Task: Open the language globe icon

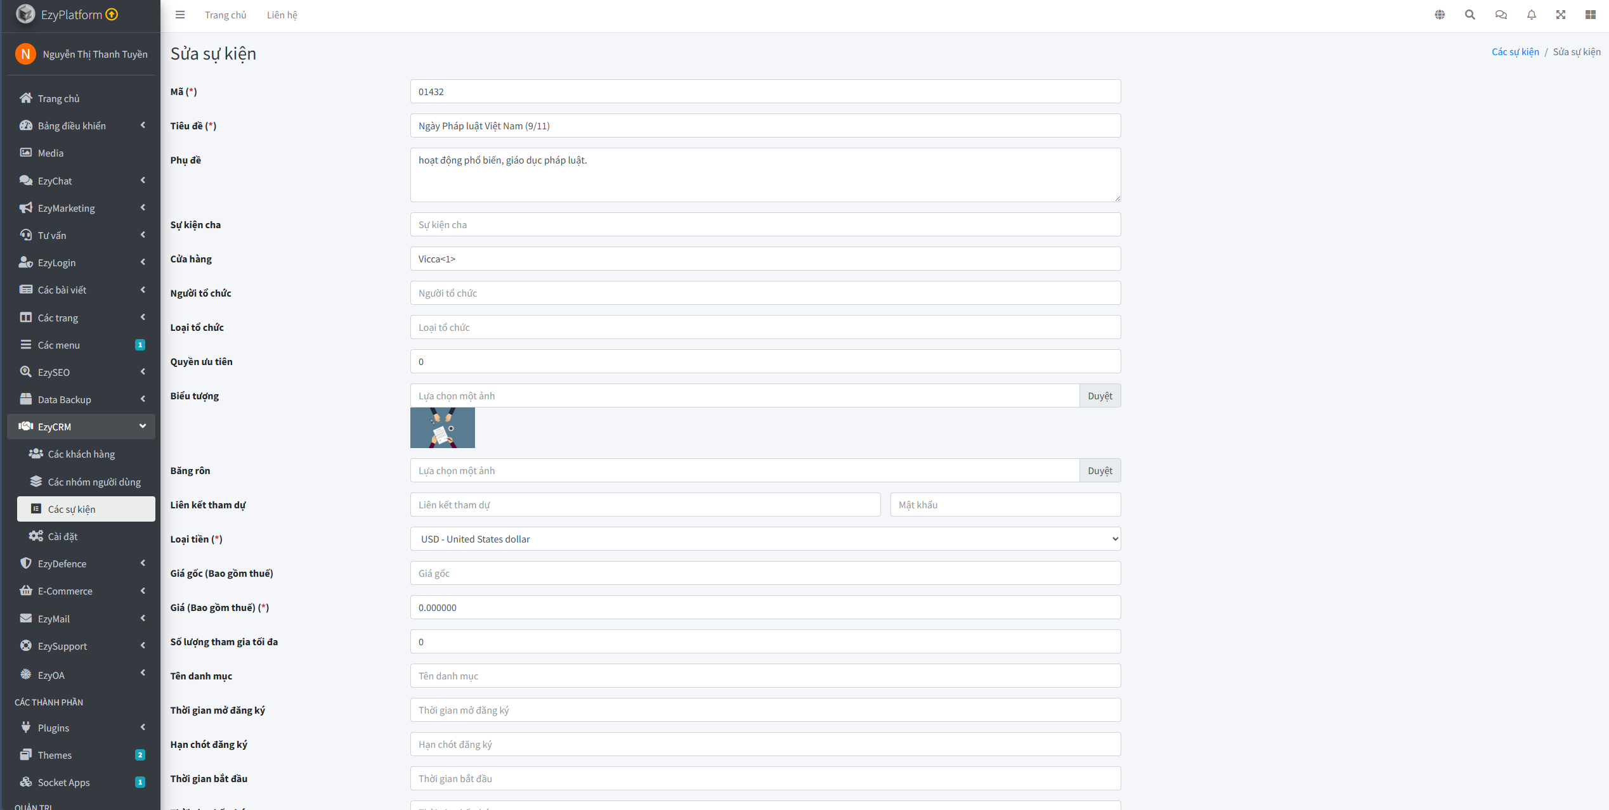Action: coord(1440,15)
